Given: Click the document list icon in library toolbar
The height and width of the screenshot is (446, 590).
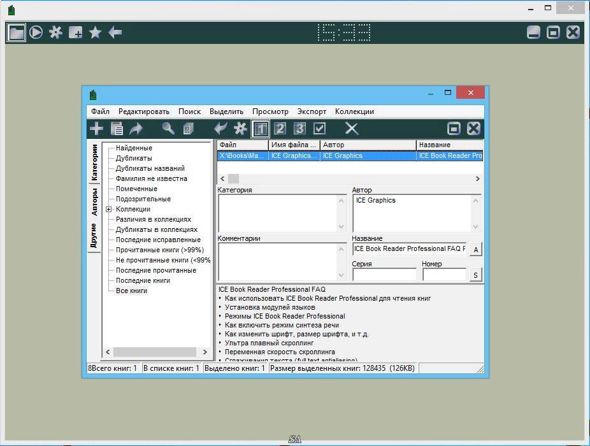Looking at the screenshot, I should coord(117,129).
